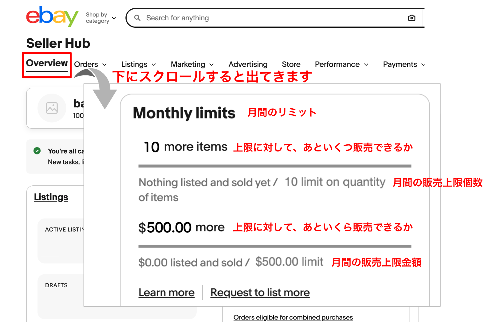504x322 pixels.
Task: Expand the Shop by category dropdown
Action: [x=101, y=18]
